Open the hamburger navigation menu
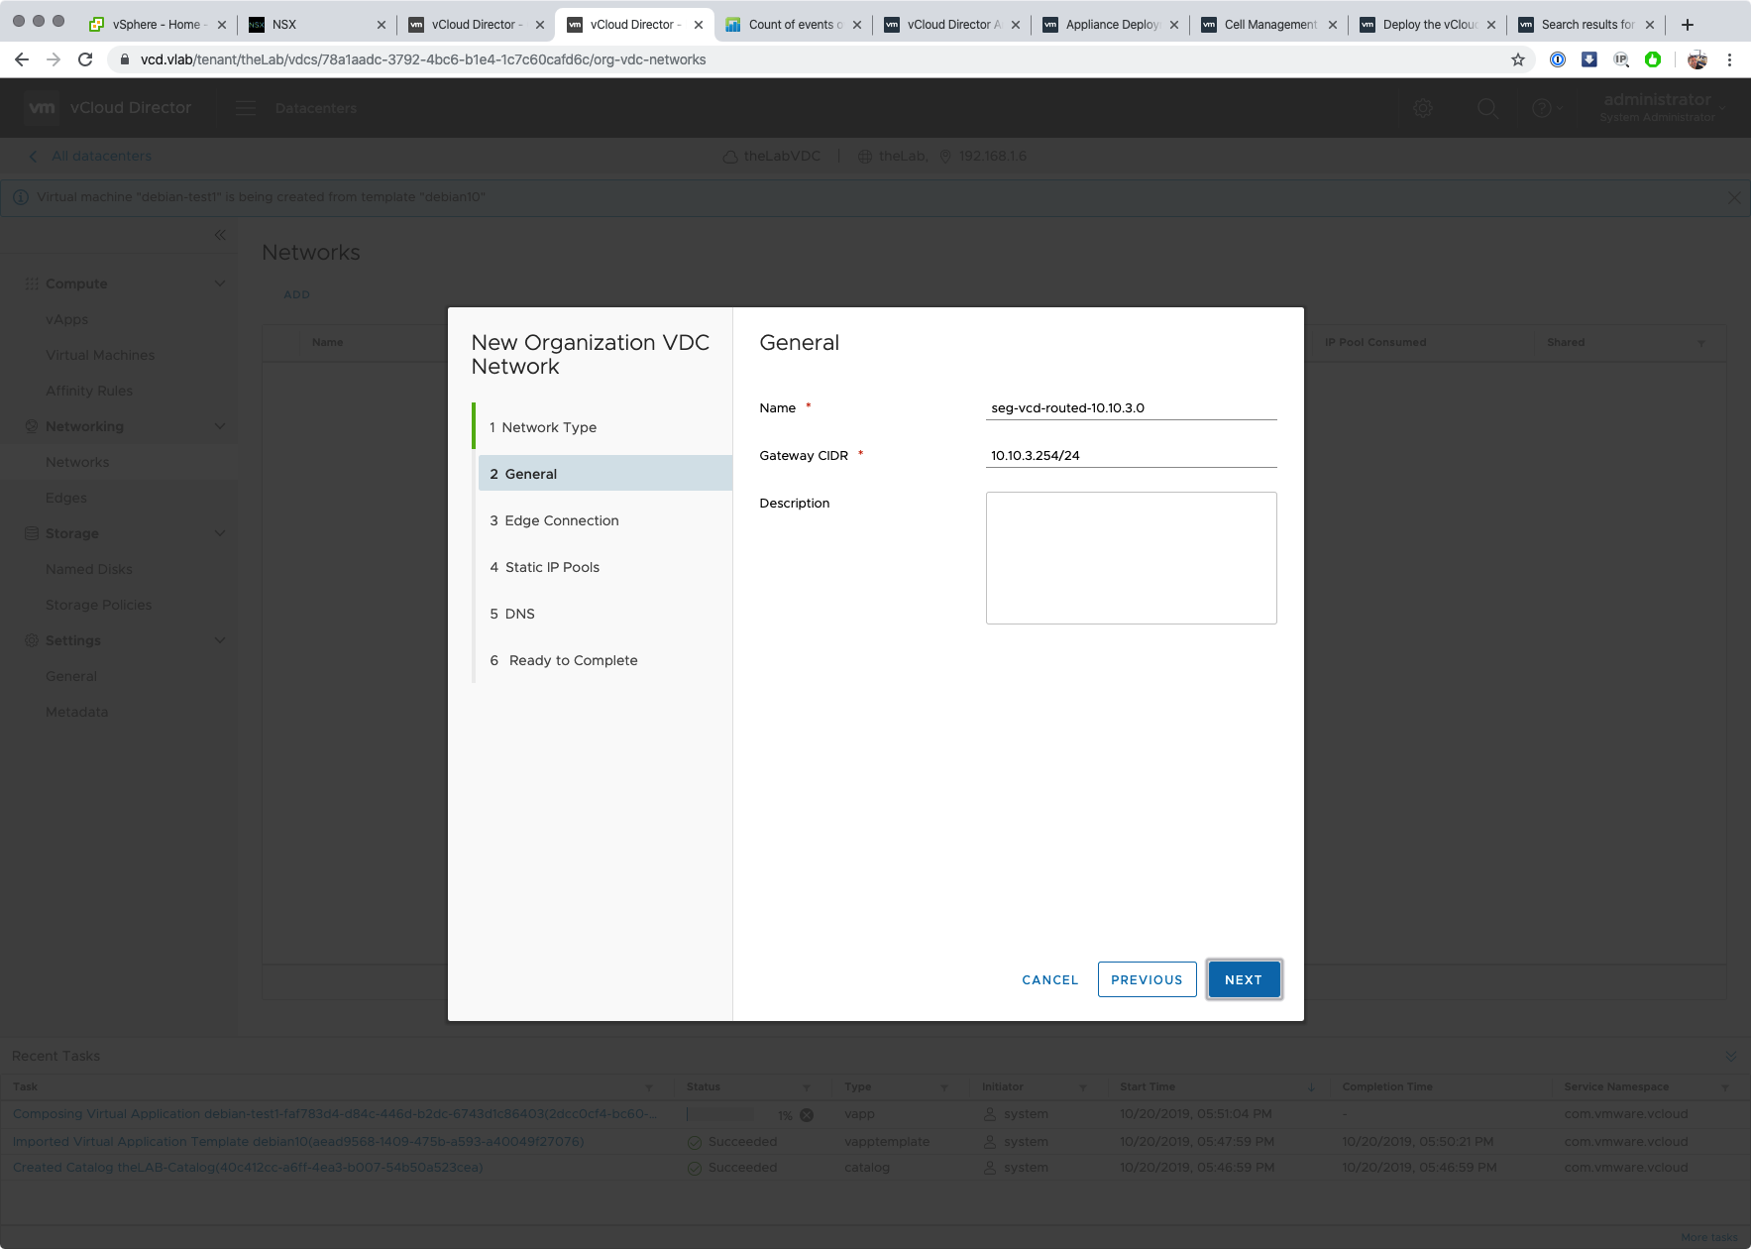The image size is (1751, 1249). click(246, 108)
